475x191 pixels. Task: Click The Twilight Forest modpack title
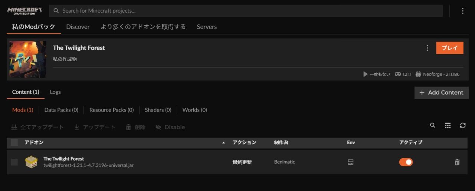point(79,48)
